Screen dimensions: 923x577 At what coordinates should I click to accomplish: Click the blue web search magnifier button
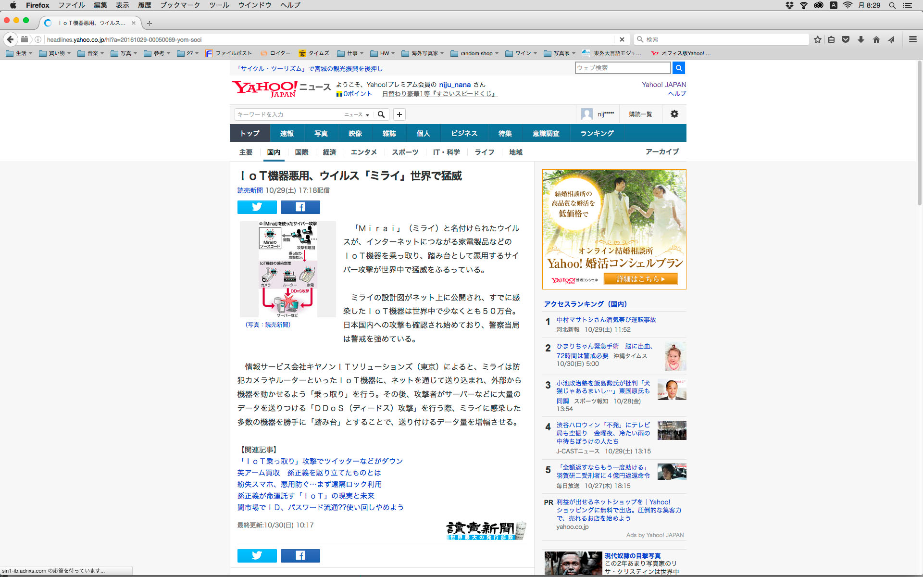pos(678,68)
